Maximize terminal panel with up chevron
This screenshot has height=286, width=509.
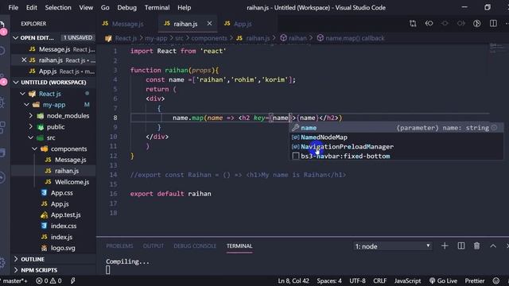(493, 246)
